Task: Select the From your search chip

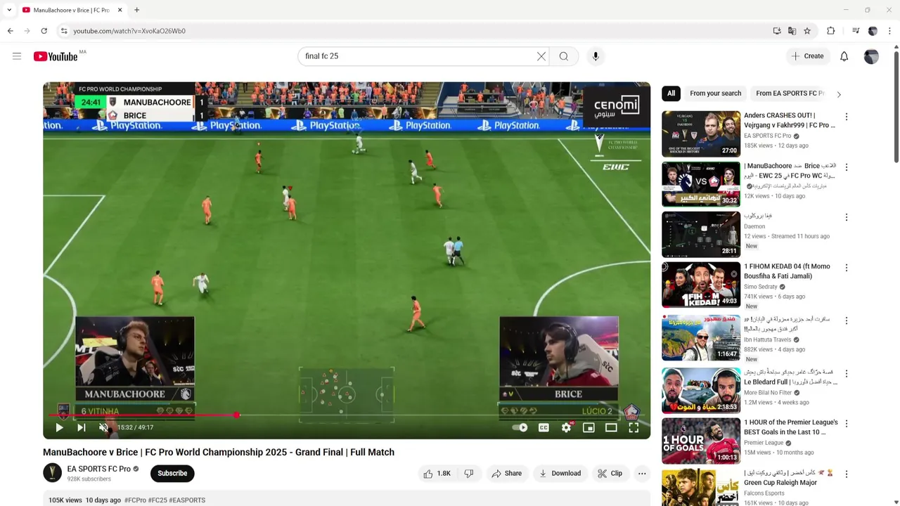Action: tap(715, 93)
